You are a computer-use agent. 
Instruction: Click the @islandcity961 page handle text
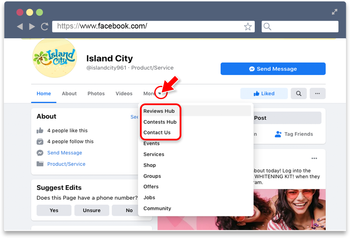106,68
